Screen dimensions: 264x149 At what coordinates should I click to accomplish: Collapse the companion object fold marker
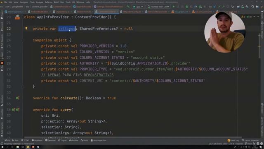23,40
